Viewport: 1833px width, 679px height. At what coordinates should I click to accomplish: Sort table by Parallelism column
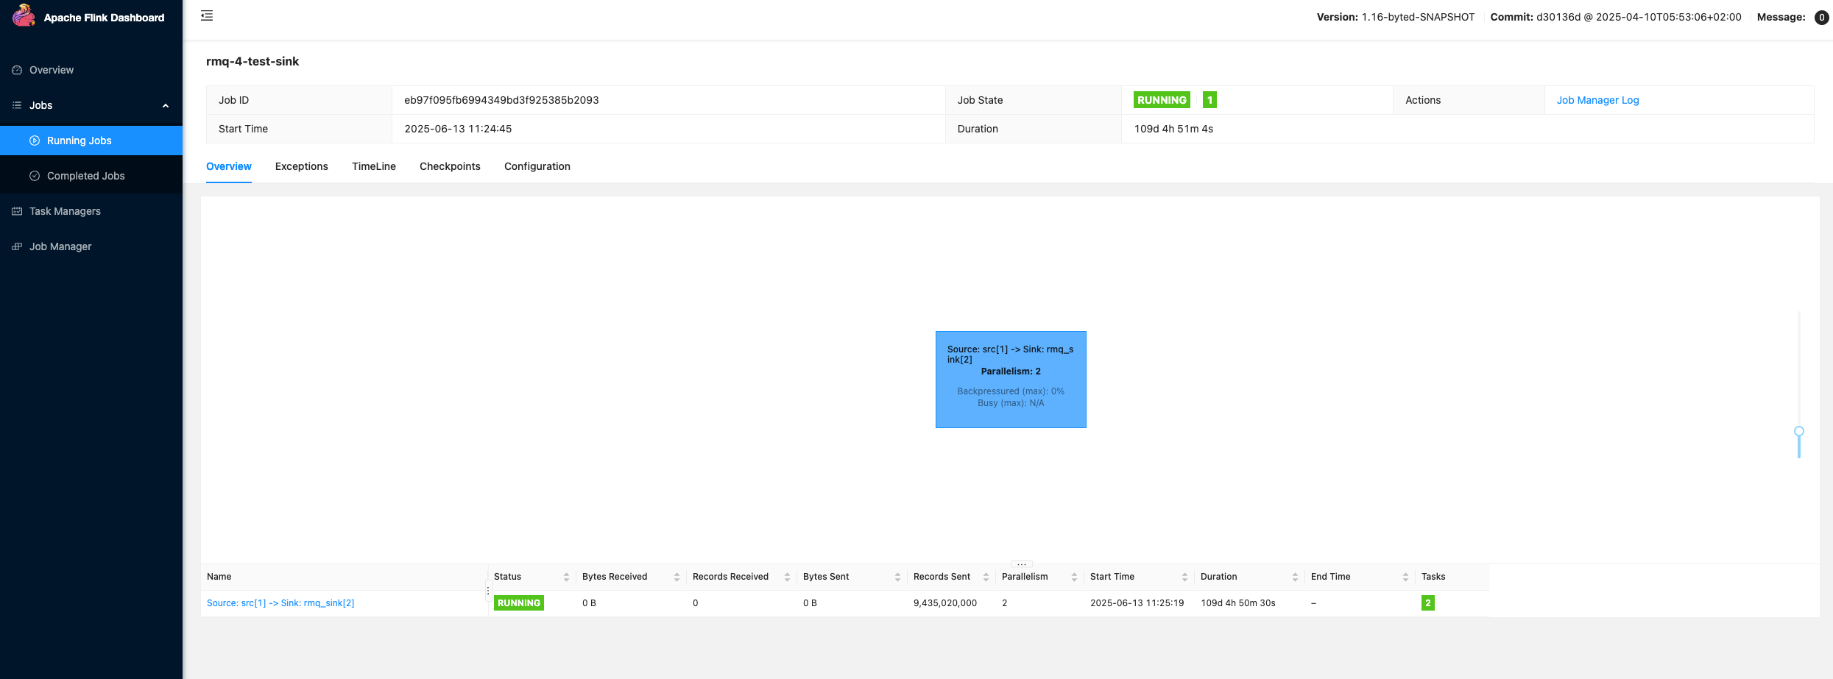(x=1074, y=577)
